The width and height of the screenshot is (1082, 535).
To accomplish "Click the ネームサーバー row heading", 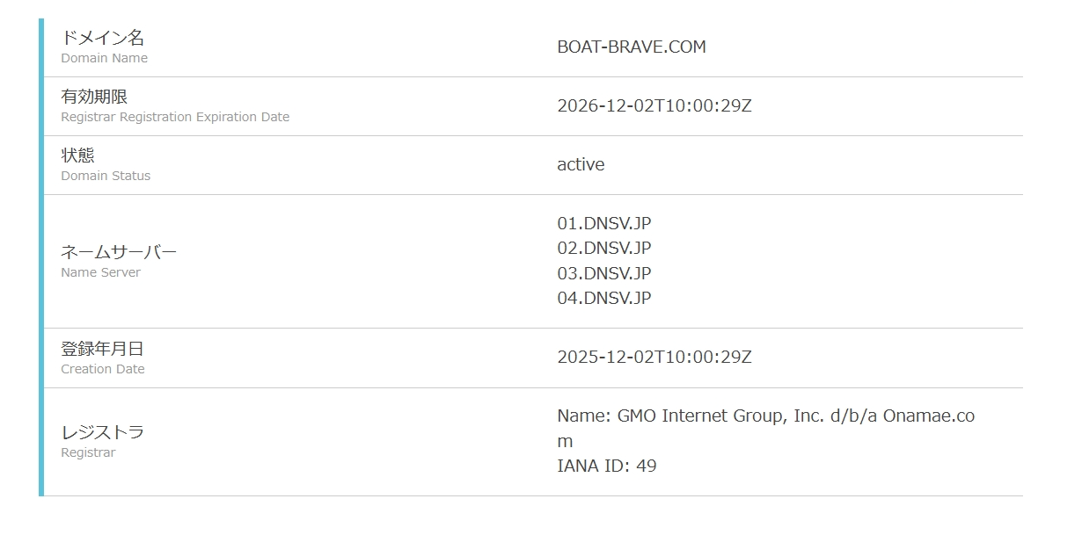I will (119, 252).
